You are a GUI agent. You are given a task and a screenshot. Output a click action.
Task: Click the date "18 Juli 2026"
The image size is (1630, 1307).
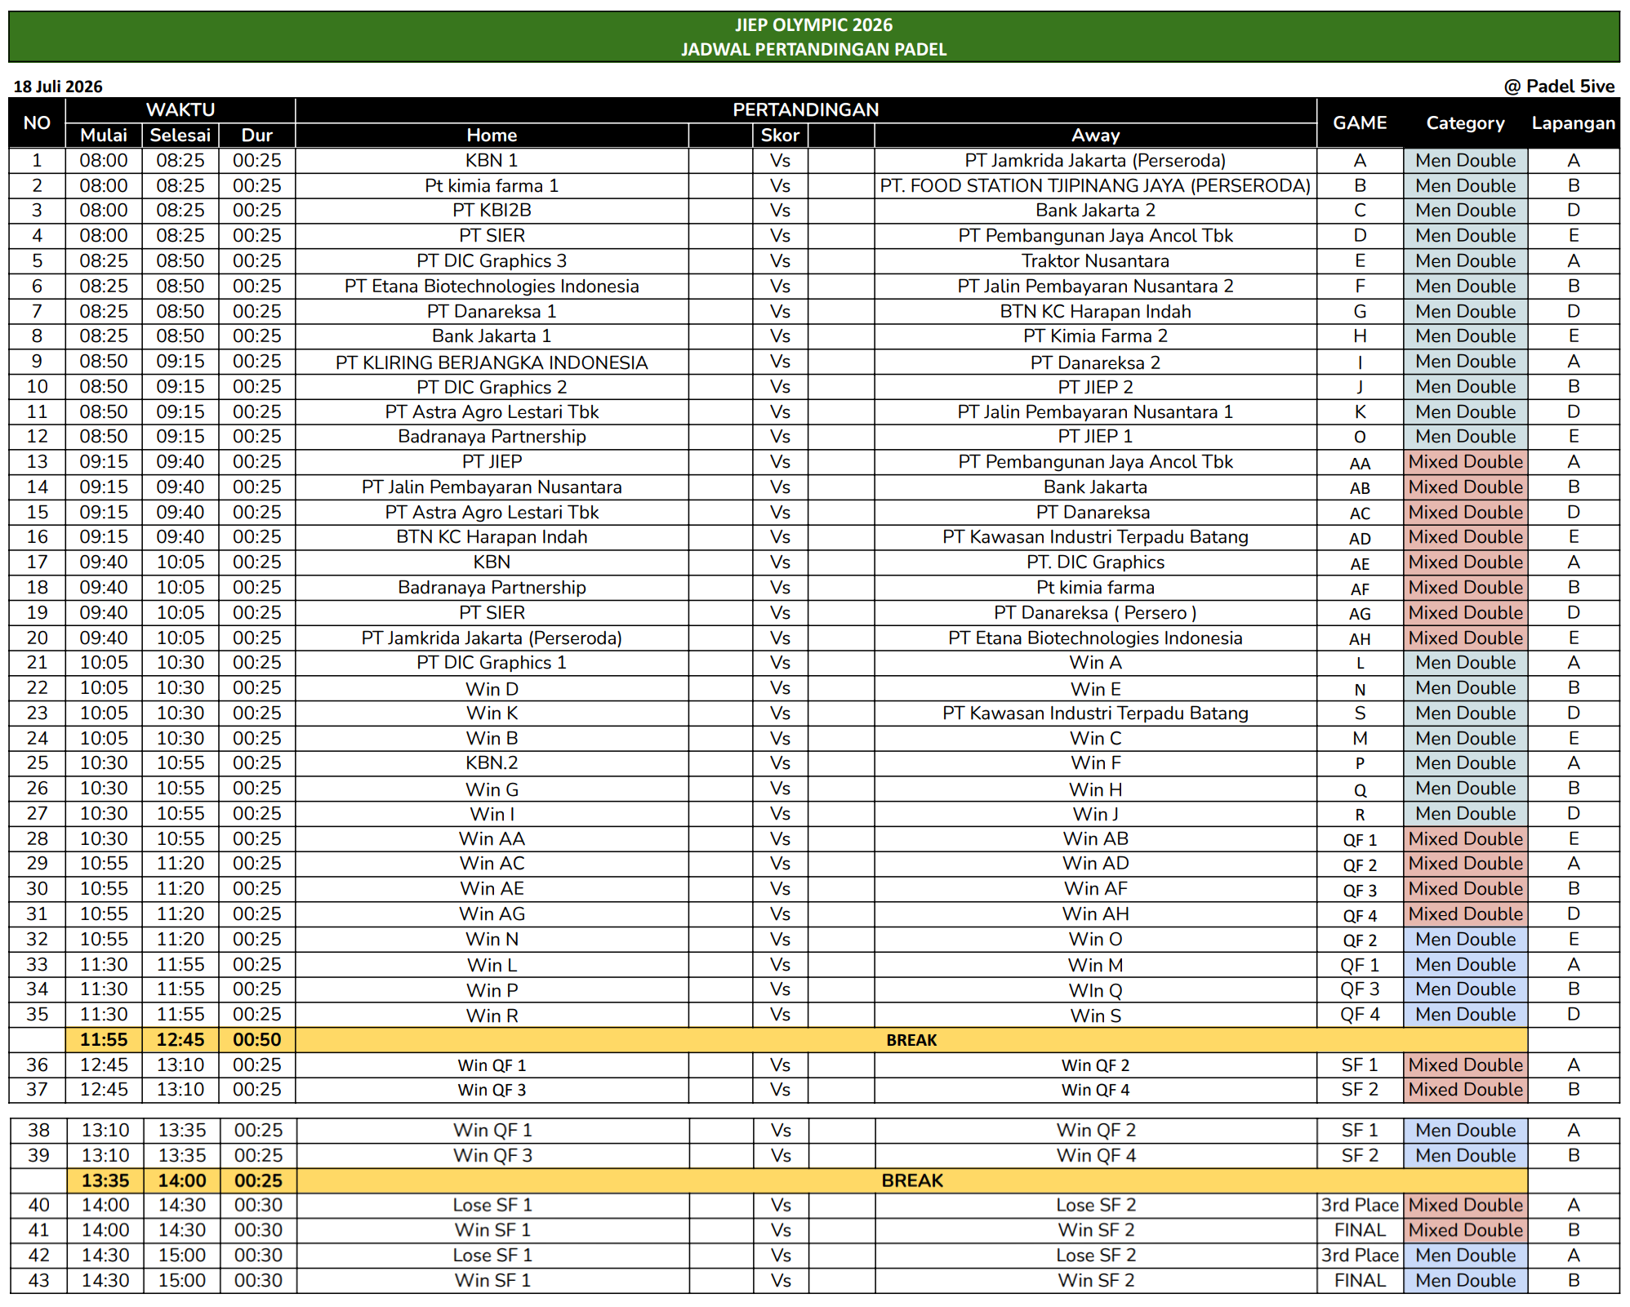point(58,87)
